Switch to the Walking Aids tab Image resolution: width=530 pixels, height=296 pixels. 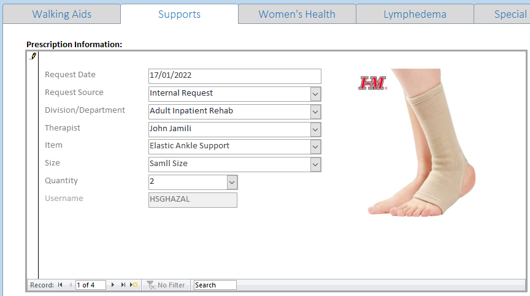click(62, 14)
